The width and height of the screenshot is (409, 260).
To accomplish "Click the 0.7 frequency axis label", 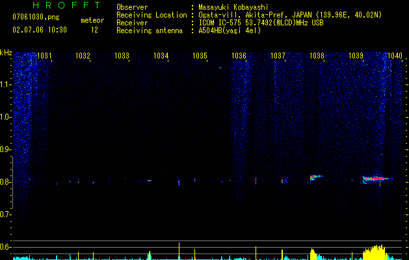I will click(x=5, y=214).
